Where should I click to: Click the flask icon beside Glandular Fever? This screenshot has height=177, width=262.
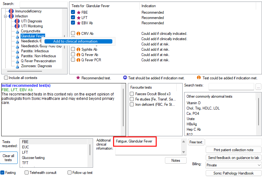(17, 36)
